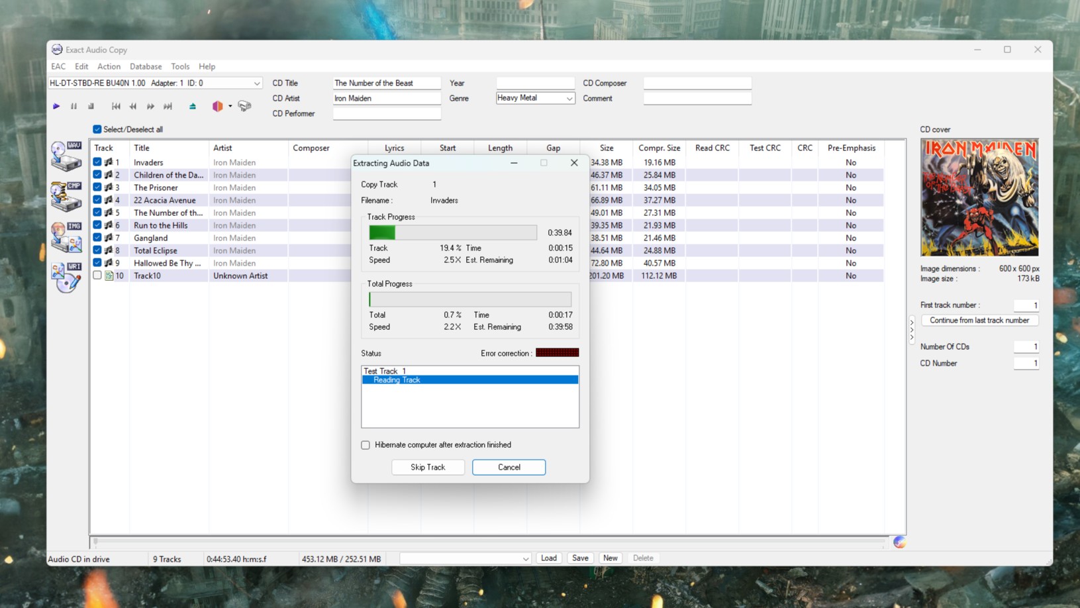Click the New profile button
The image size is (1080, 608).
click(x=611, y=558)
